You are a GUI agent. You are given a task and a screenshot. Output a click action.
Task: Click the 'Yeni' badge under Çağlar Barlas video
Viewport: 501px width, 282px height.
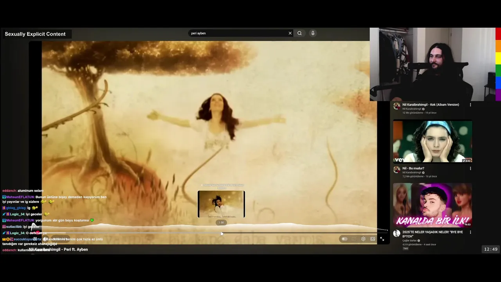point(405,248)
